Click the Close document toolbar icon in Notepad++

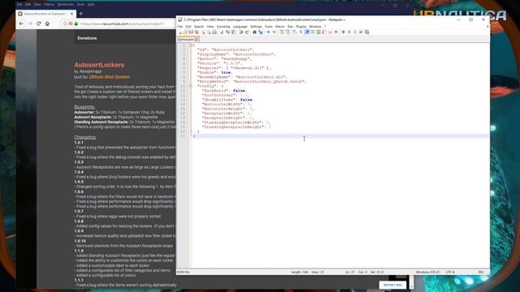click(204, 32)
